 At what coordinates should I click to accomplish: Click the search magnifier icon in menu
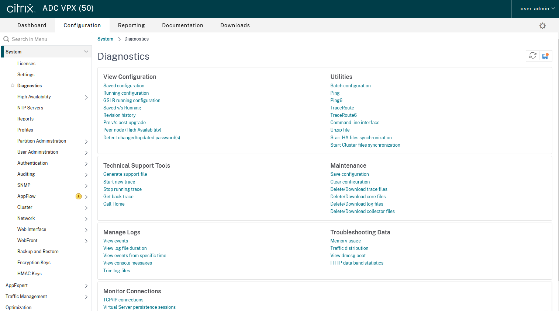(6, 39)
